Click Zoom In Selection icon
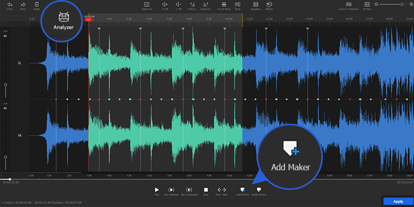The width and height of the screenshot is (414, 207). pyautogui.click(x=349, y=4)
